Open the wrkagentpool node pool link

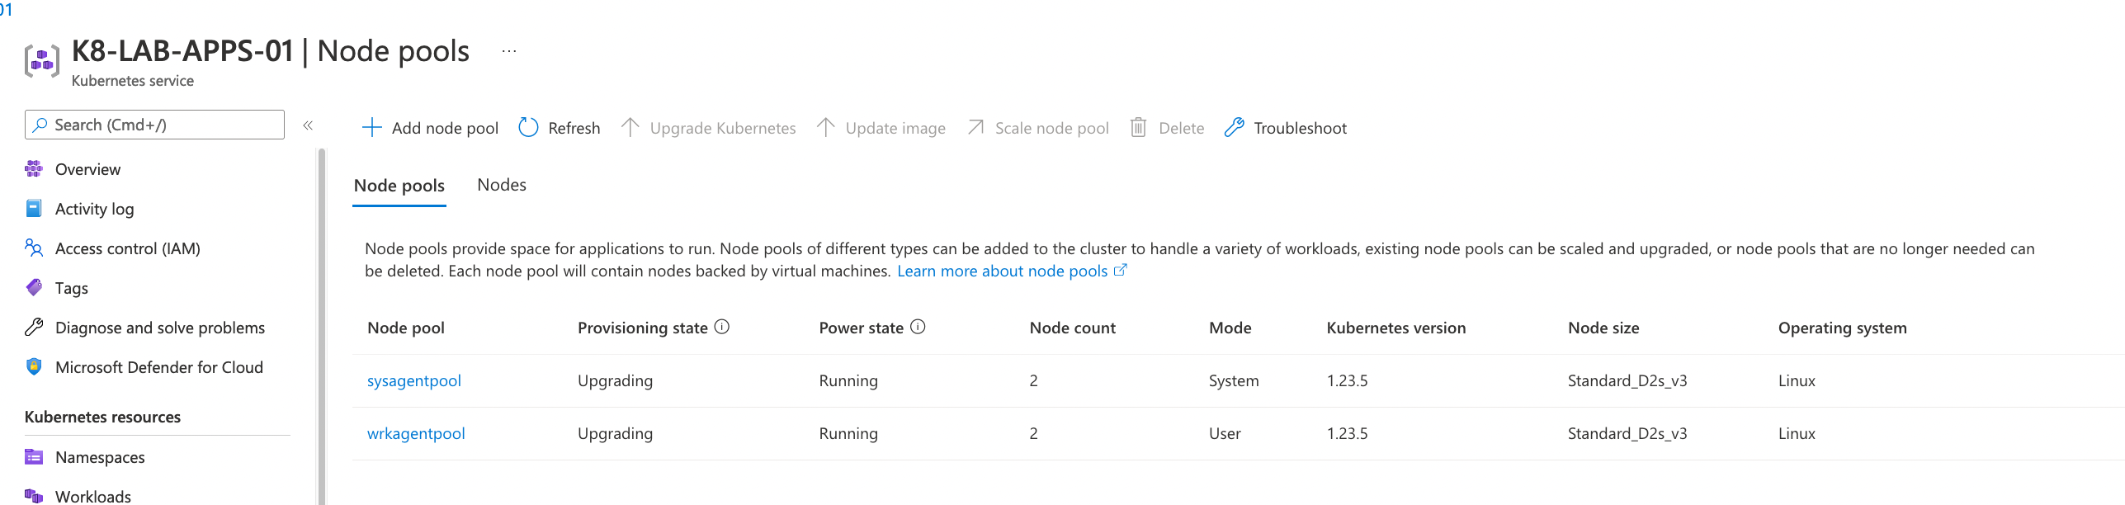[x=416, y=433]
